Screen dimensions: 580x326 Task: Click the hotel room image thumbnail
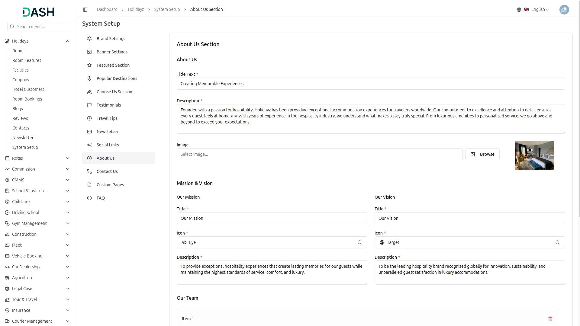pos(534,155)
